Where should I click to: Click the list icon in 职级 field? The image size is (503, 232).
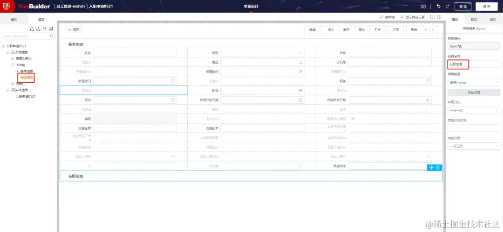point(300,91)
